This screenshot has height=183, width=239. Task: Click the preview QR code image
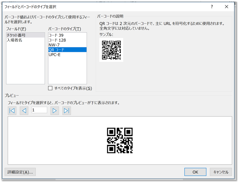(120, 140)
